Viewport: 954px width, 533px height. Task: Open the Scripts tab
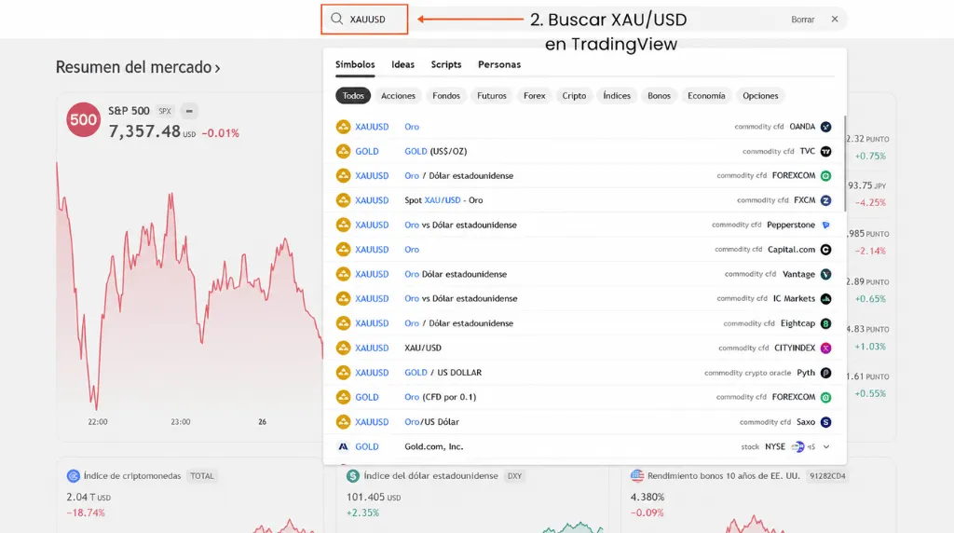[446, 64]
